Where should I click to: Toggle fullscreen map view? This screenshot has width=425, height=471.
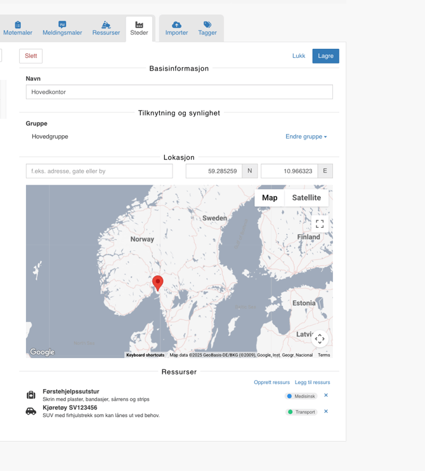click(320, 224)
